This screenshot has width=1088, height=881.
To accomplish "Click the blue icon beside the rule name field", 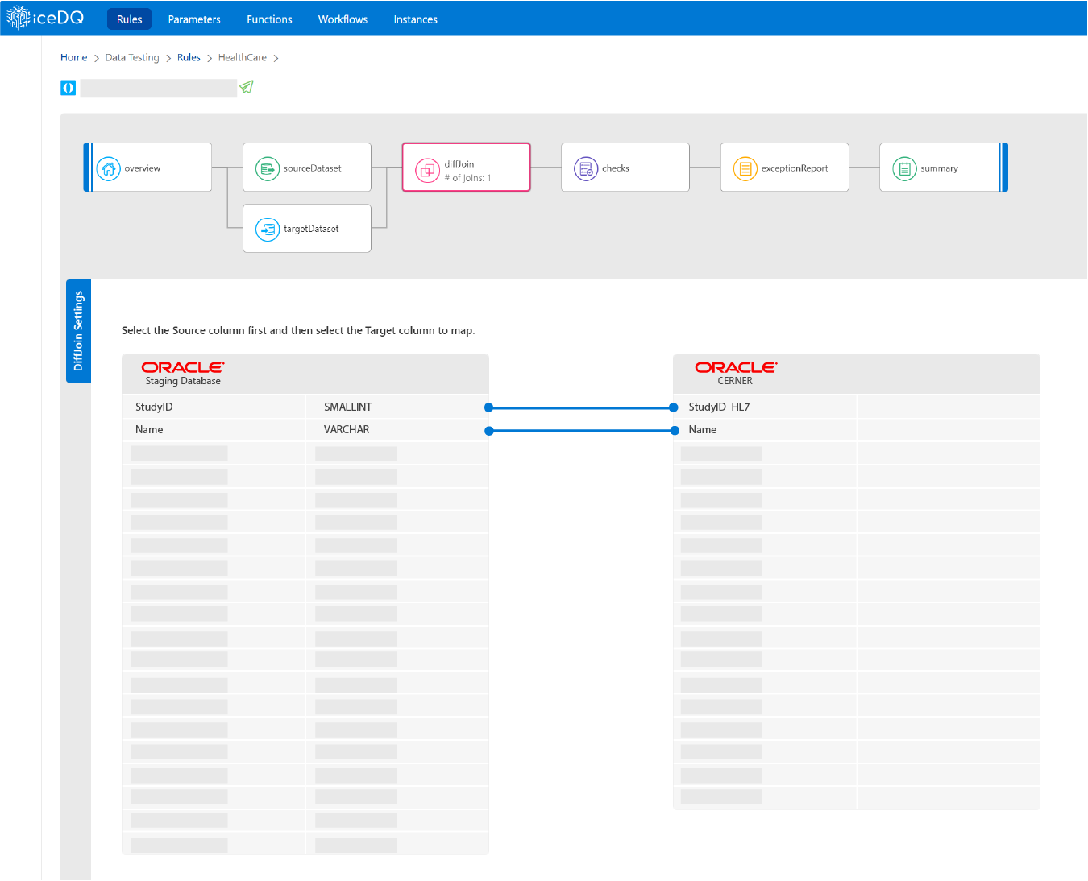I will pyautogui.click(x=68, y=87).
